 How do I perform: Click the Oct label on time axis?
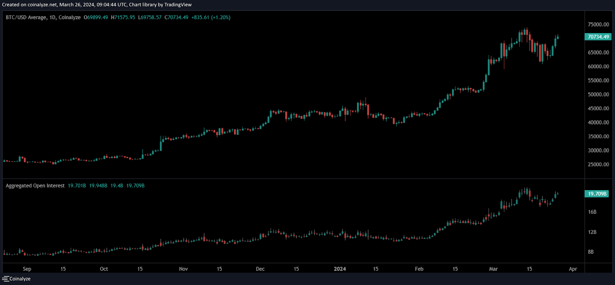pos(104,269)
